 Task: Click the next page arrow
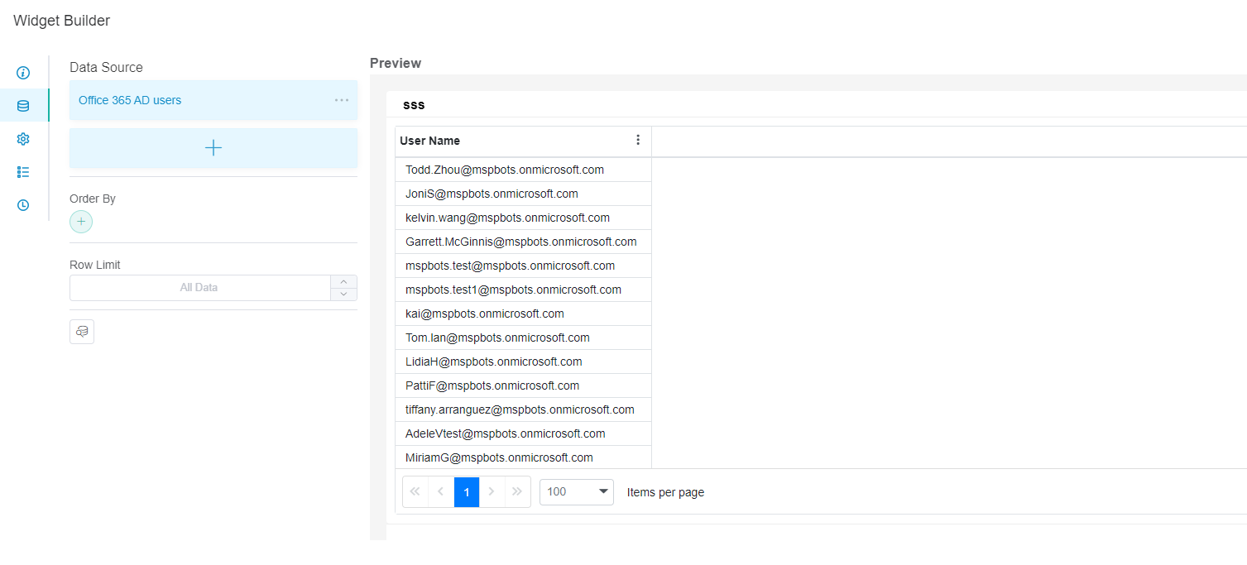coord(492,491)
